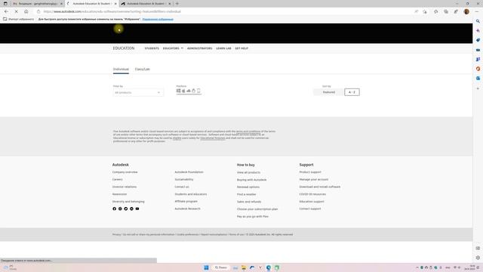The width and height of the screenshot is (483, 272).
Task: Open Careers footer link
Action: (x=118, y=180)
